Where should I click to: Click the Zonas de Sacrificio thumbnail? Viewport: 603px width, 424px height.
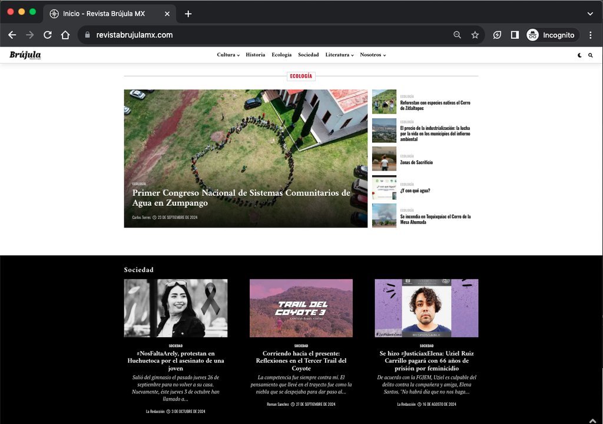(384, 159)
